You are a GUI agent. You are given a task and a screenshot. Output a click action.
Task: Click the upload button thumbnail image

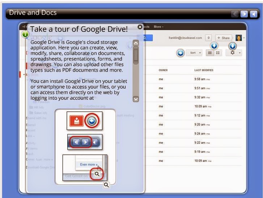(x=85, y=121)
